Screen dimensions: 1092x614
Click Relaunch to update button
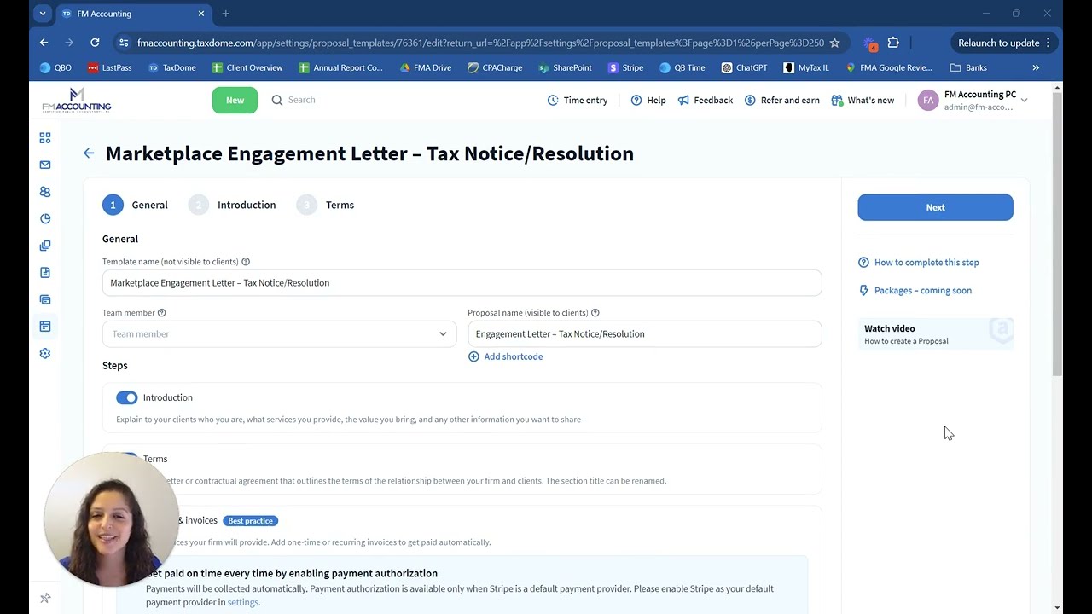[1006, 43]
